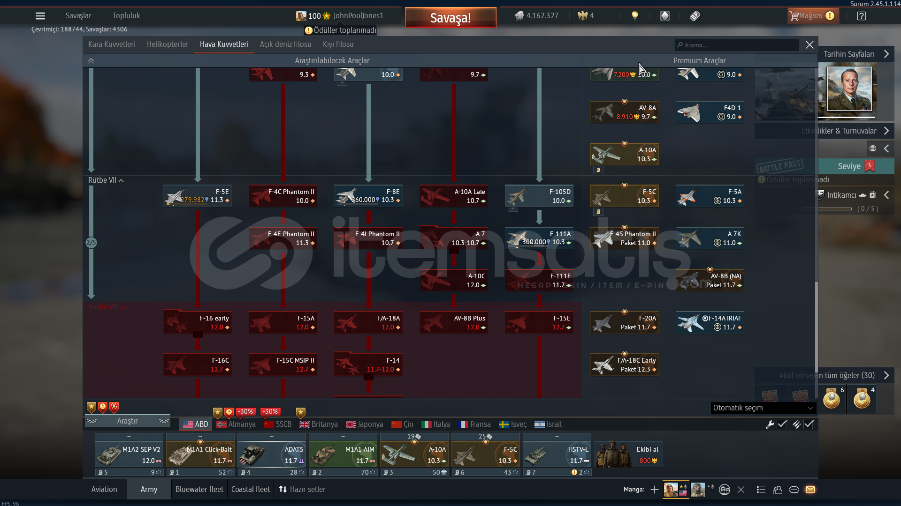Select the HSTV-L crew slot
901x506 pixels.
coord(557,454)
